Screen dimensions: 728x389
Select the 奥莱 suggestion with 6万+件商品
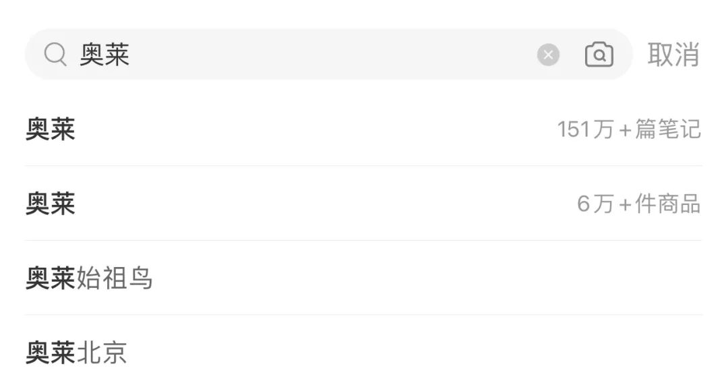click(363, 204)
